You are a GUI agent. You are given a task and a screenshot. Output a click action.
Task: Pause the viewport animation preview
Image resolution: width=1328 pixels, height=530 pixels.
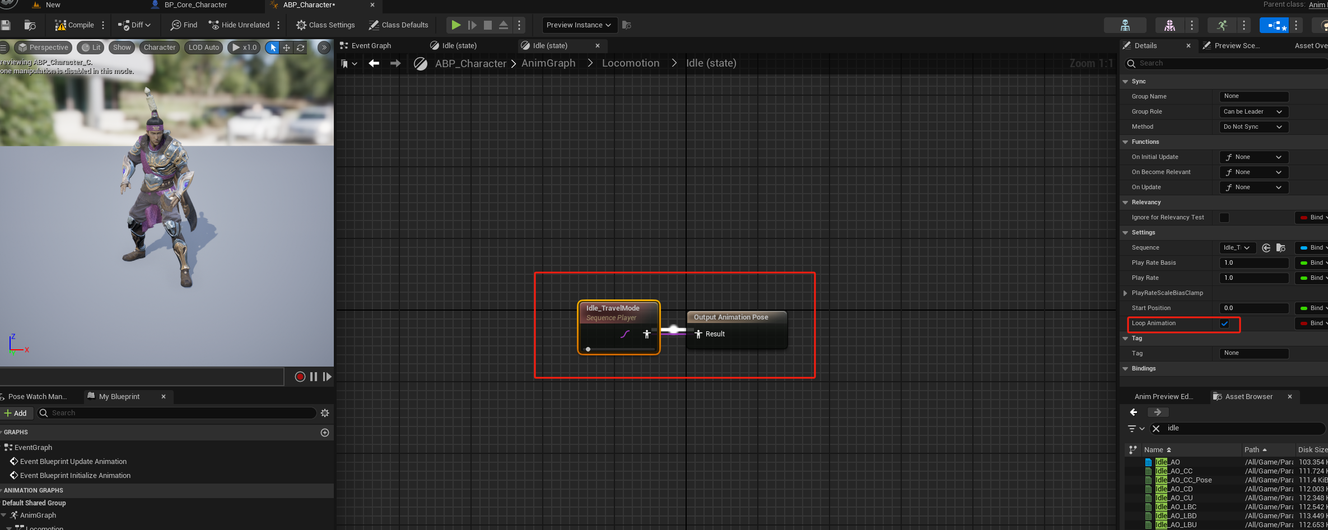pos(314,377)
